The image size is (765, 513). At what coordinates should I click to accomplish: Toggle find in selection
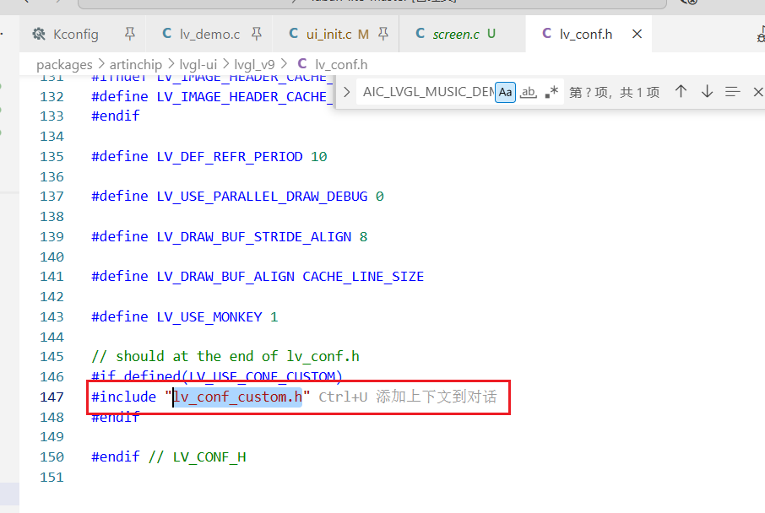(732, 92)
